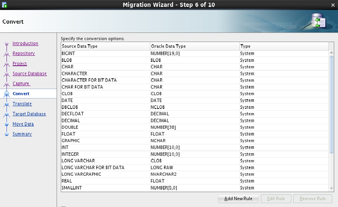The image size is (338, 207).
Task: Go to the Repository step
Action: [23, 53]
